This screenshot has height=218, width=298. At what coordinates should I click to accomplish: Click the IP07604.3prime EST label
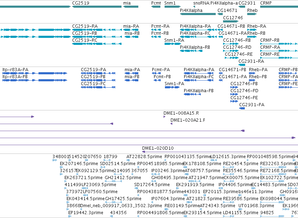pos(168,199)
